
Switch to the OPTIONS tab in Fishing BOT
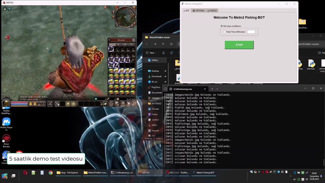[x=199, y=11]
